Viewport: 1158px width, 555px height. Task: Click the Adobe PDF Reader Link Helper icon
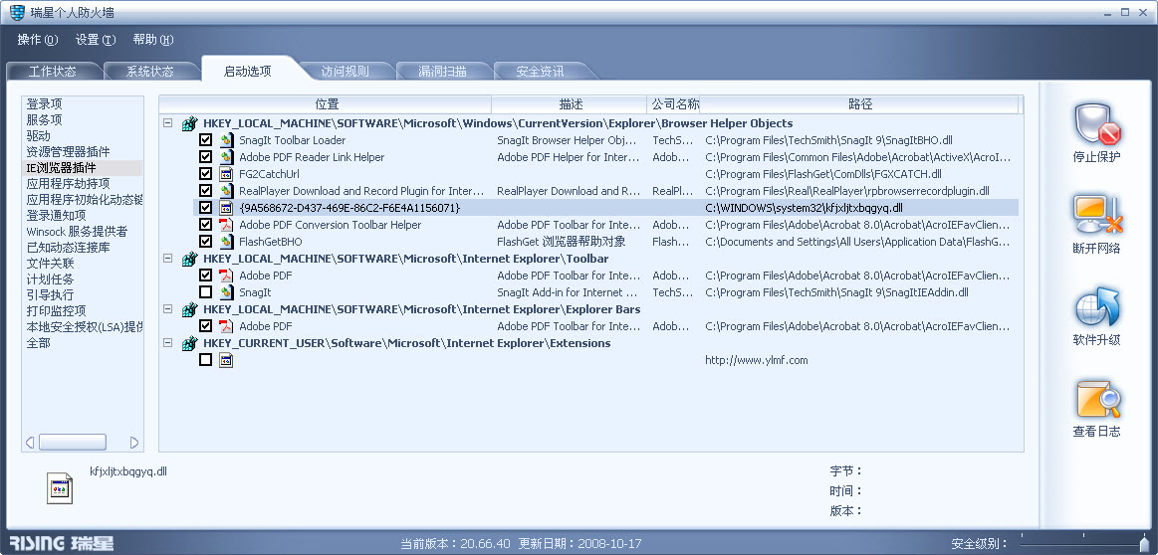[226, 157]
